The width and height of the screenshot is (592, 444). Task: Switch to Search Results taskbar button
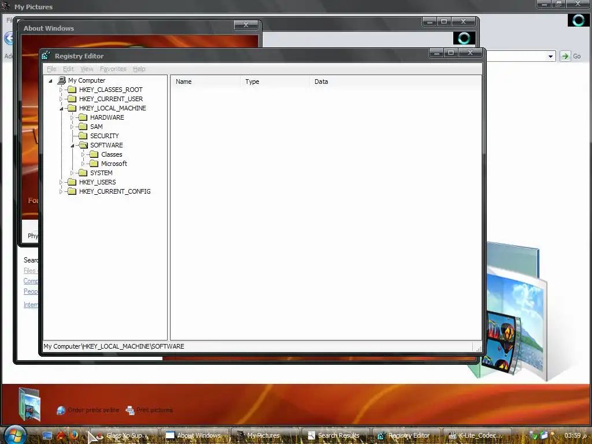[x=336, y=435]
